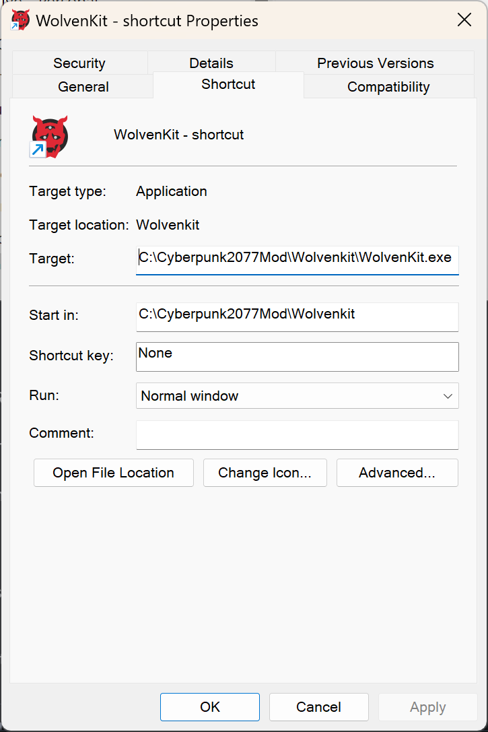Select the Shortcut tab

click(228, 84)
